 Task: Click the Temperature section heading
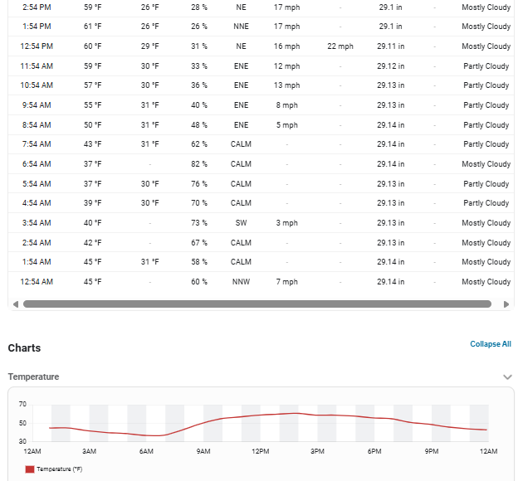click(33, 377)
